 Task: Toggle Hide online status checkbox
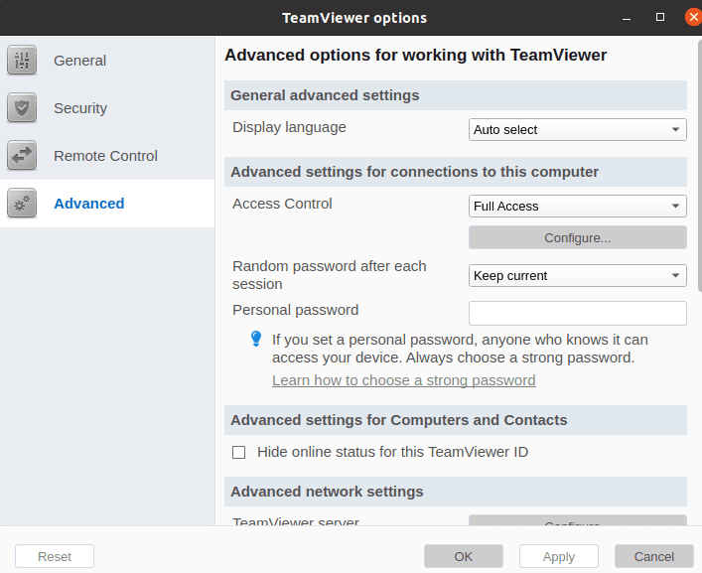tap(238, 452)
